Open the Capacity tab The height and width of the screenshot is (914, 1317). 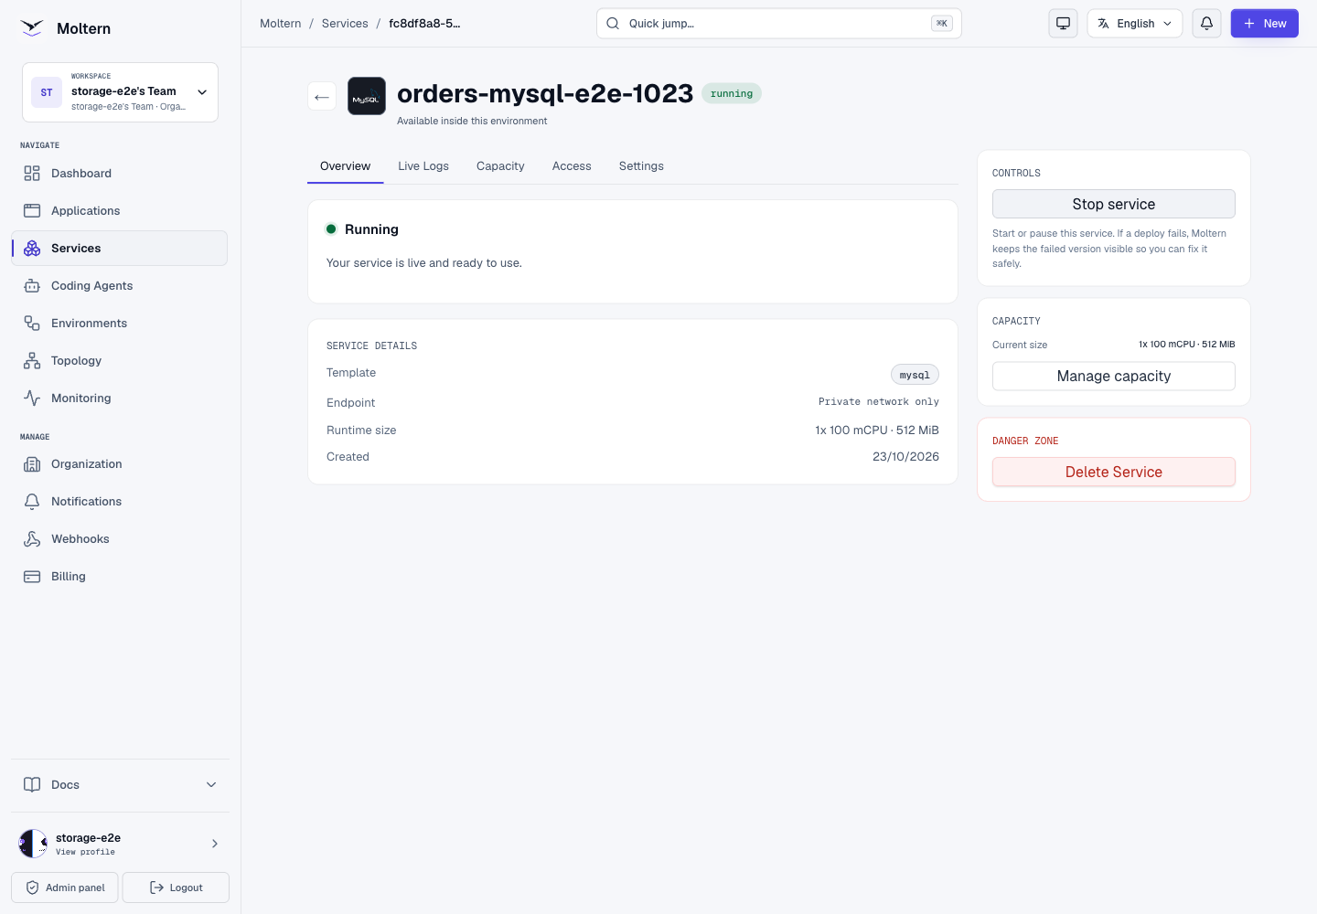click(500, 166)
